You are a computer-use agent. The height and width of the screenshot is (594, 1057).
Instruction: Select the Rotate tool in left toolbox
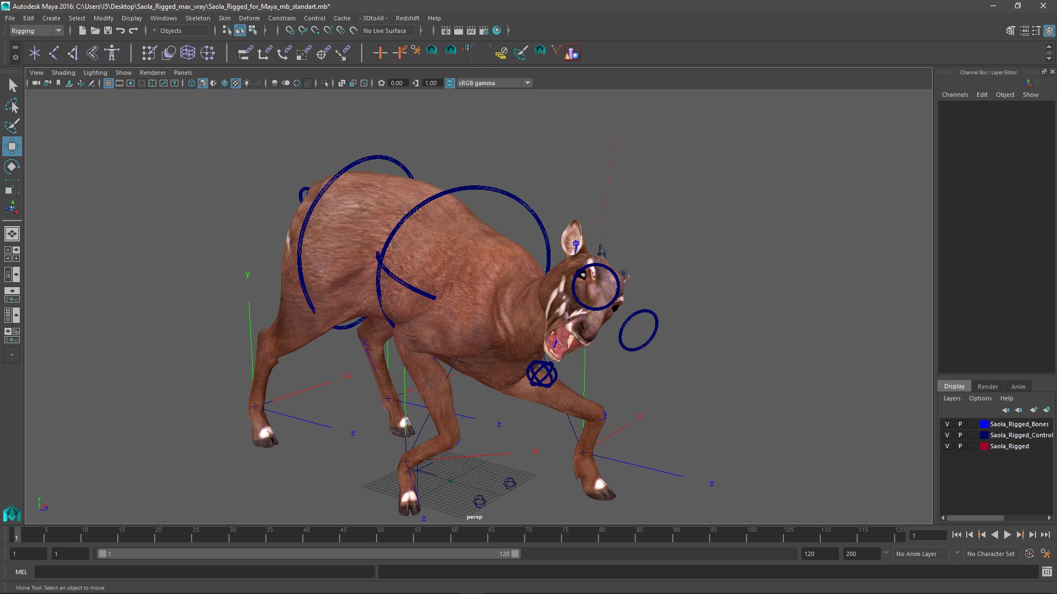click(x=12, y=166)
